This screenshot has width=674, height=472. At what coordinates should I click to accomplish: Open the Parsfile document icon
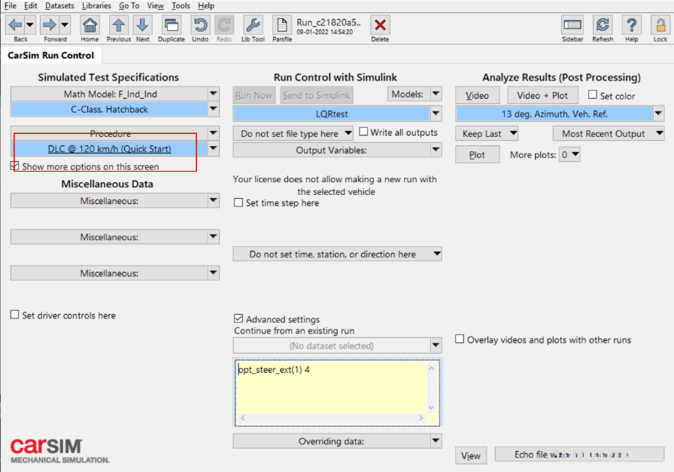(282, 25)
